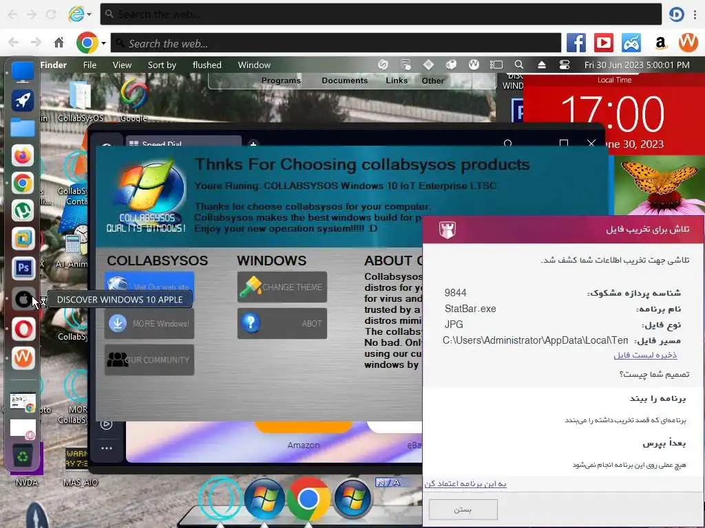This screenshot has height=528, width=705.
Task: Click the بستن button in antivirus alert
Action: point(463,509)
